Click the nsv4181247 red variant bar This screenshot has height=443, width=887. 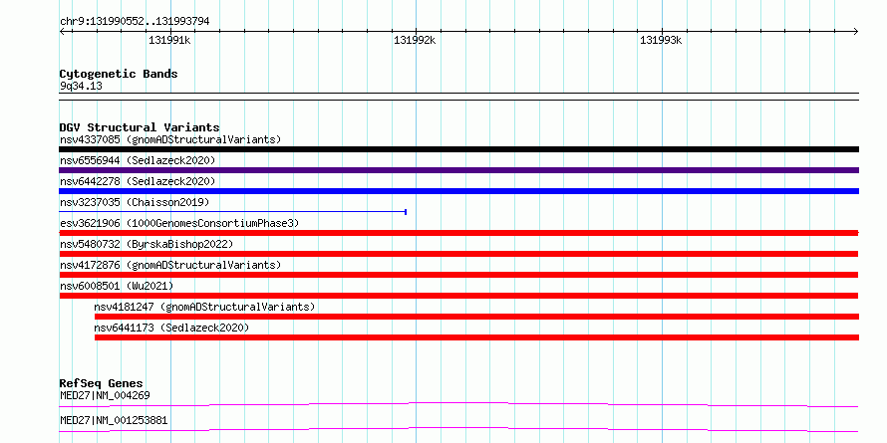[x=476, y=317]
